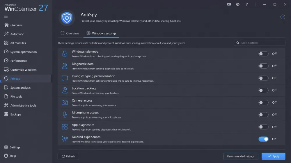Switch to the AntiSpy Overview tab
This screenshot has width=291, height=163.
[x=70, y=33]
